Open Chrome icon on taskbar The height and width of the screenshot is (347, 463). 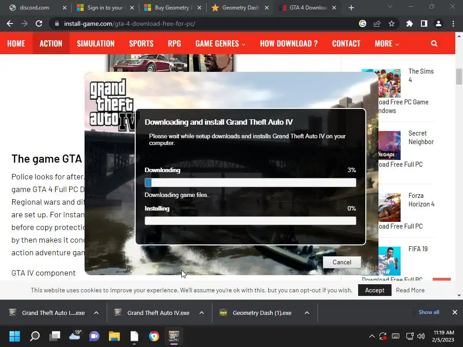click(x=154, y=336)
